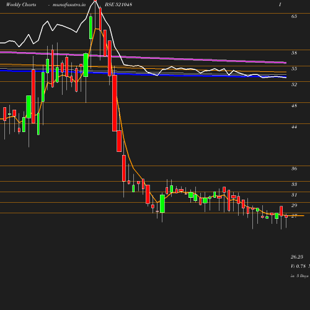
Task: Click the tall green candle below the chart peak
Action: pos(91,28)
